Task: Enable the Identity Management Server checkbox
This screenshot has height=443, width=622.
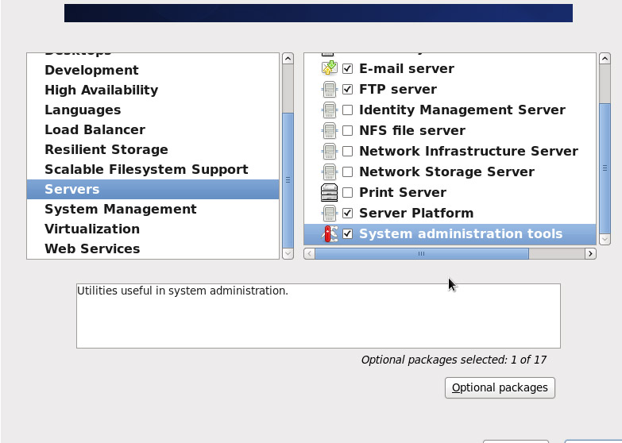Action: (347, 110)
